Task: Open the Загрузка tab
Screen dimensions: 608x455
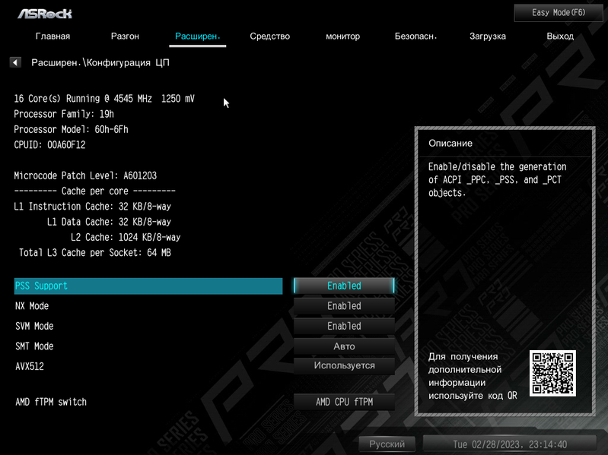Action: (x=488, y=36)
